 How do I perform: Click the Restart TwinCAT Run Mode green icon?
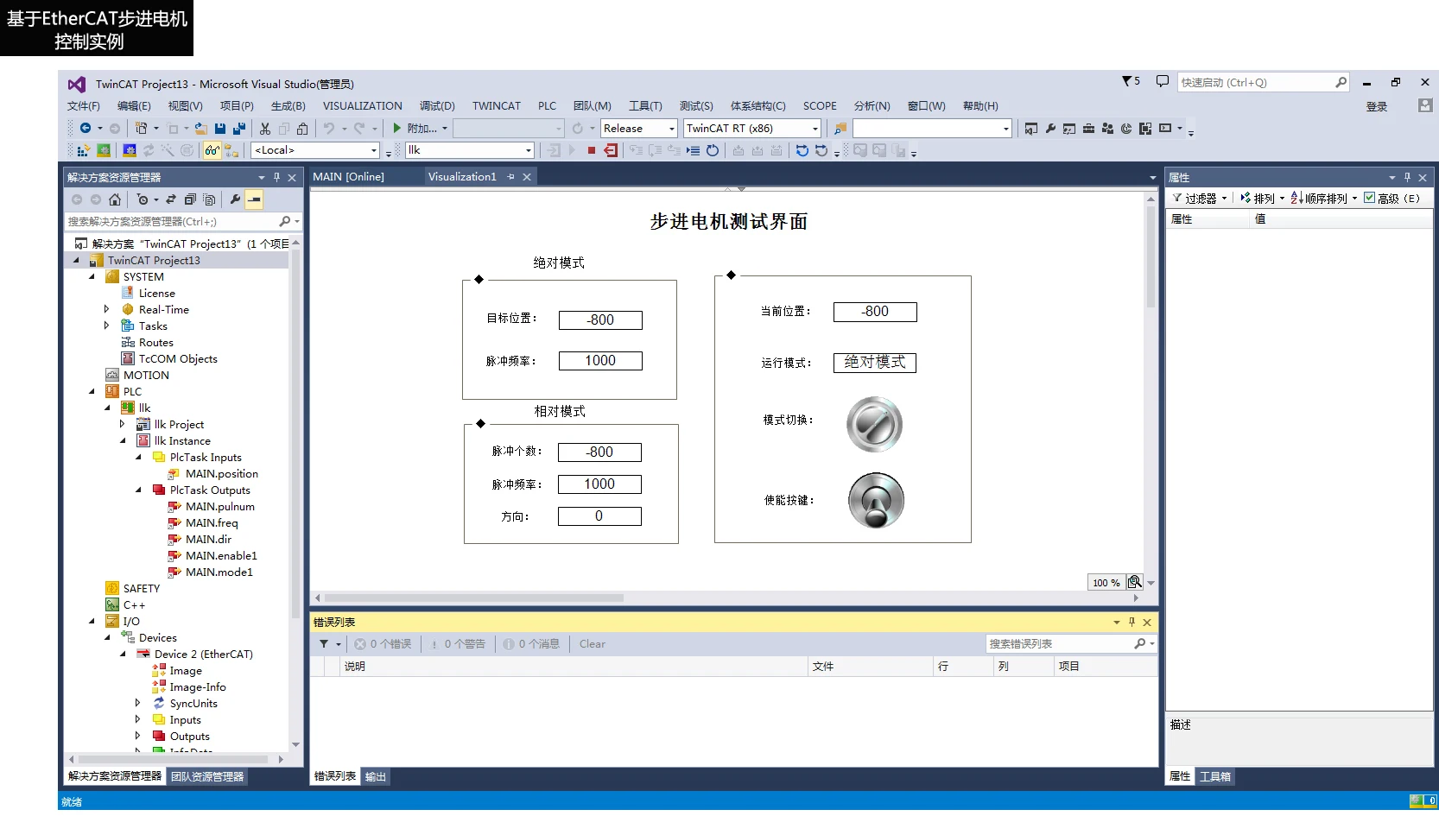tap(104, 150)
